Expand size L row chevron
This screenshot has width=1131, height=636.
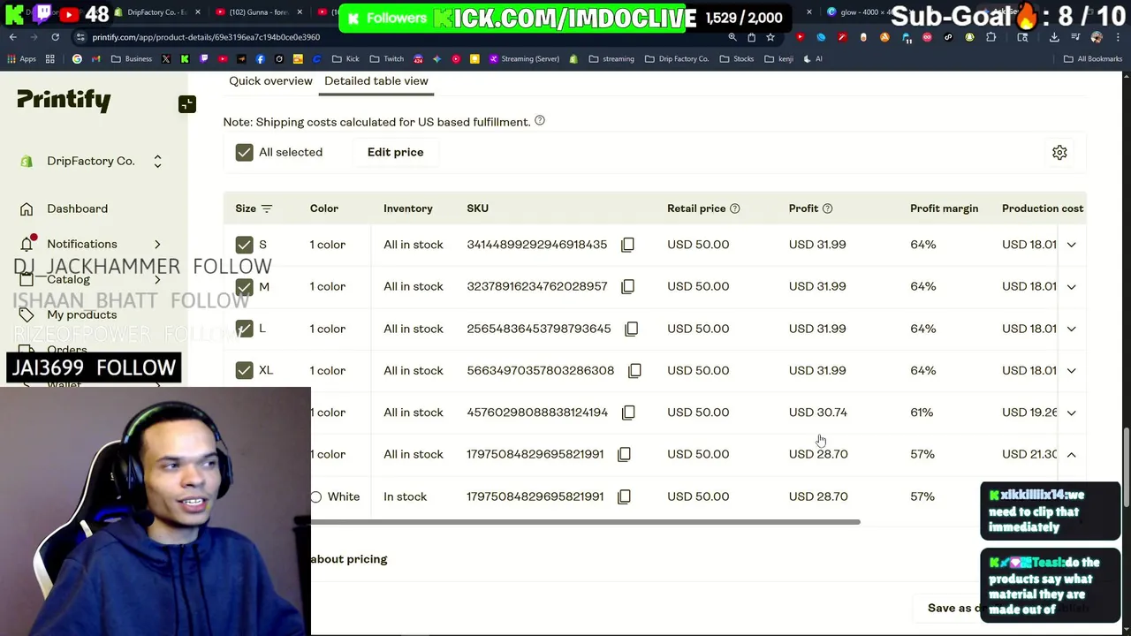tap(1071, 329)
